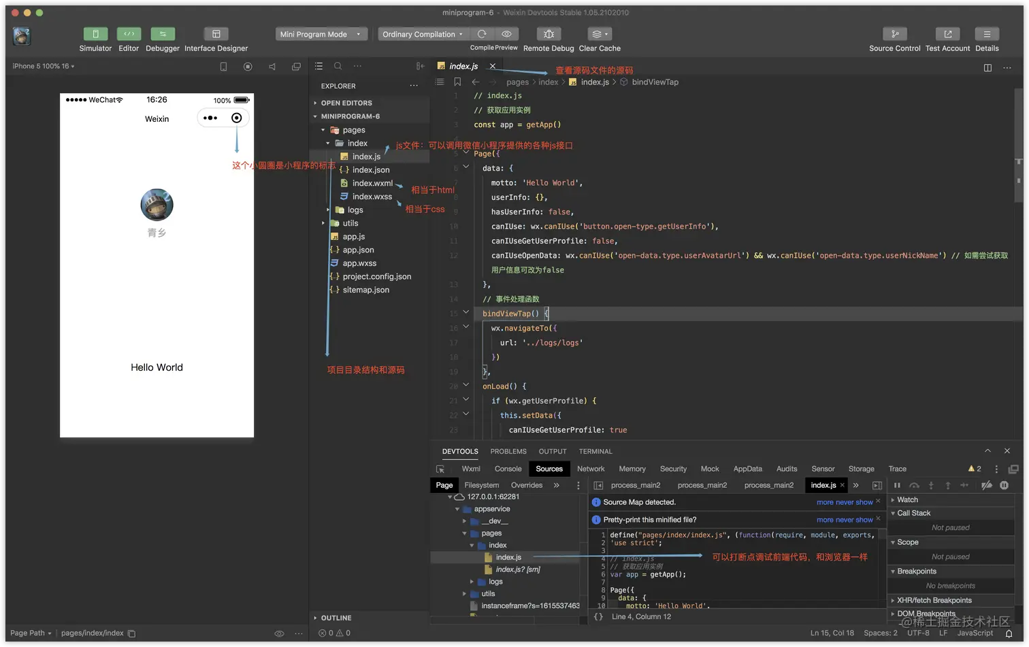
Task: Open the iPhone 5 100% device dropdown
Action: [44, 66]
